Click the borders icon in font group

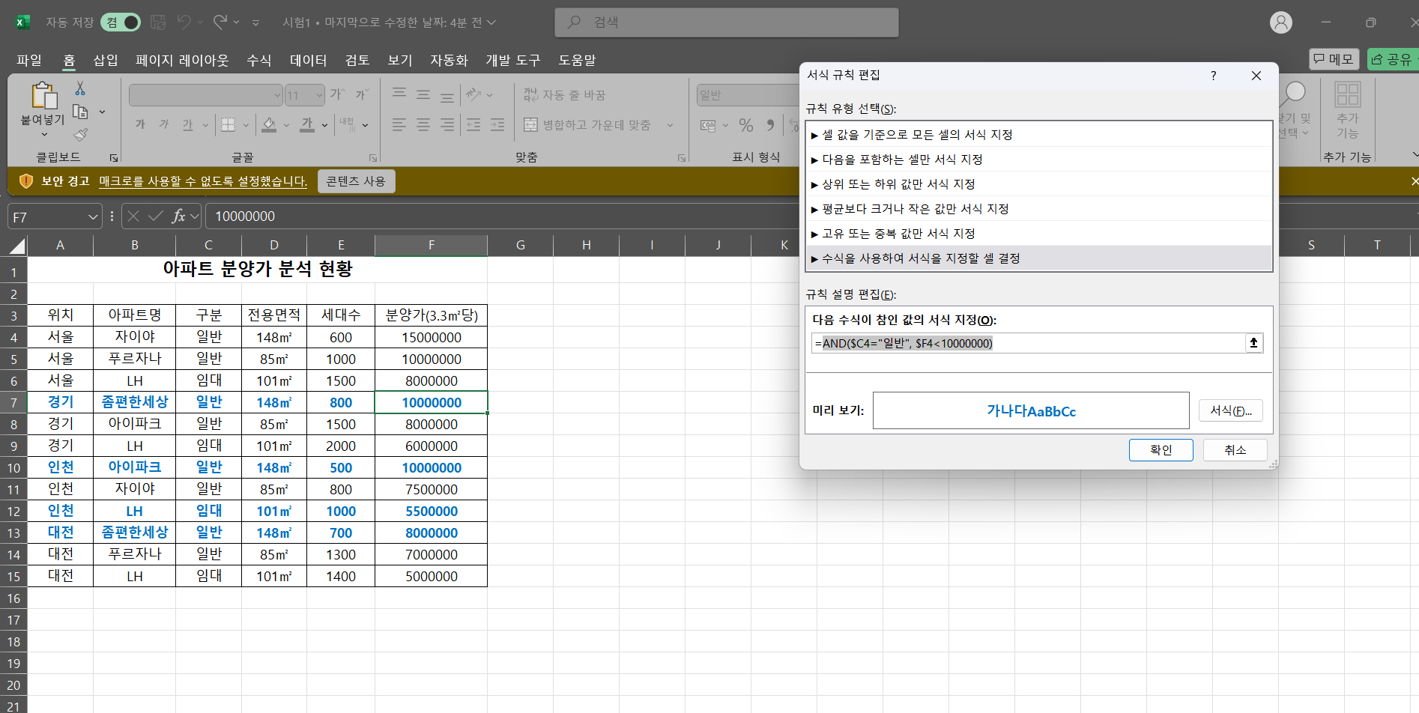click(x=229, y=125)
